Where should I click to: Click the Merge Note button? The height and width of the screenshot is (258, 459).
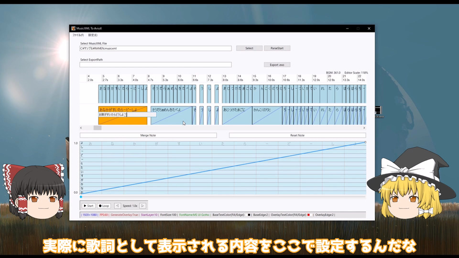[x=148, y=135]
